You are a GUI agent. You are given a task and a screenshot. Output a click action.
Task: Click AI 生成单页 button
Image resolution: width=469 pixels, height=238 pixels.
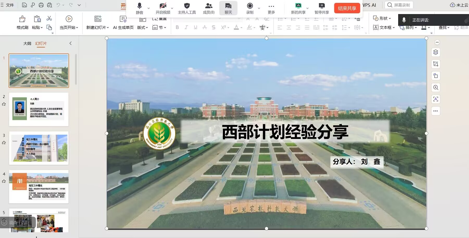tap(123, 22)
